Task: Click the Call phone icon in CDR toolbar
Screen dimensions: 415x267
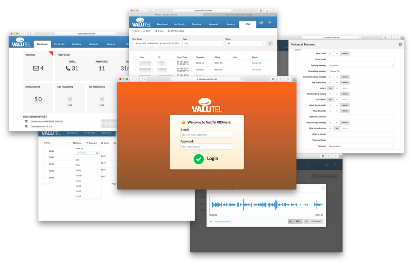Action: 133,31
